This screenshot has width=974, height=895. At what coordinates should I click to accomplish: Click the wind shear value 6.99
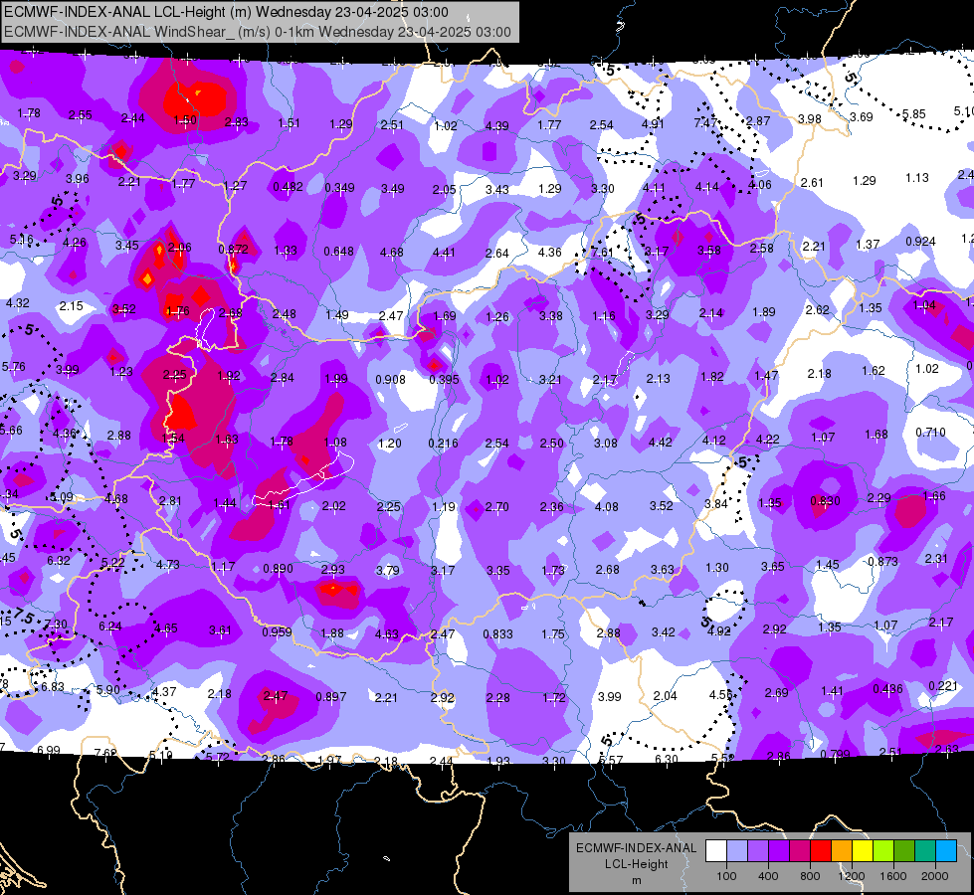coord(49,750)
